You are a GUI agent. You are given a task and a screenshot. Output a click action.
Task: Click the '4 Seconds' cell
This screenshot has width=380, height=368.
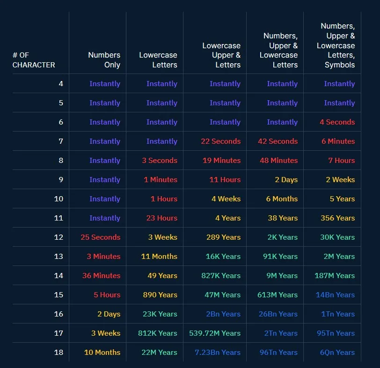click(x=337, y=122)
